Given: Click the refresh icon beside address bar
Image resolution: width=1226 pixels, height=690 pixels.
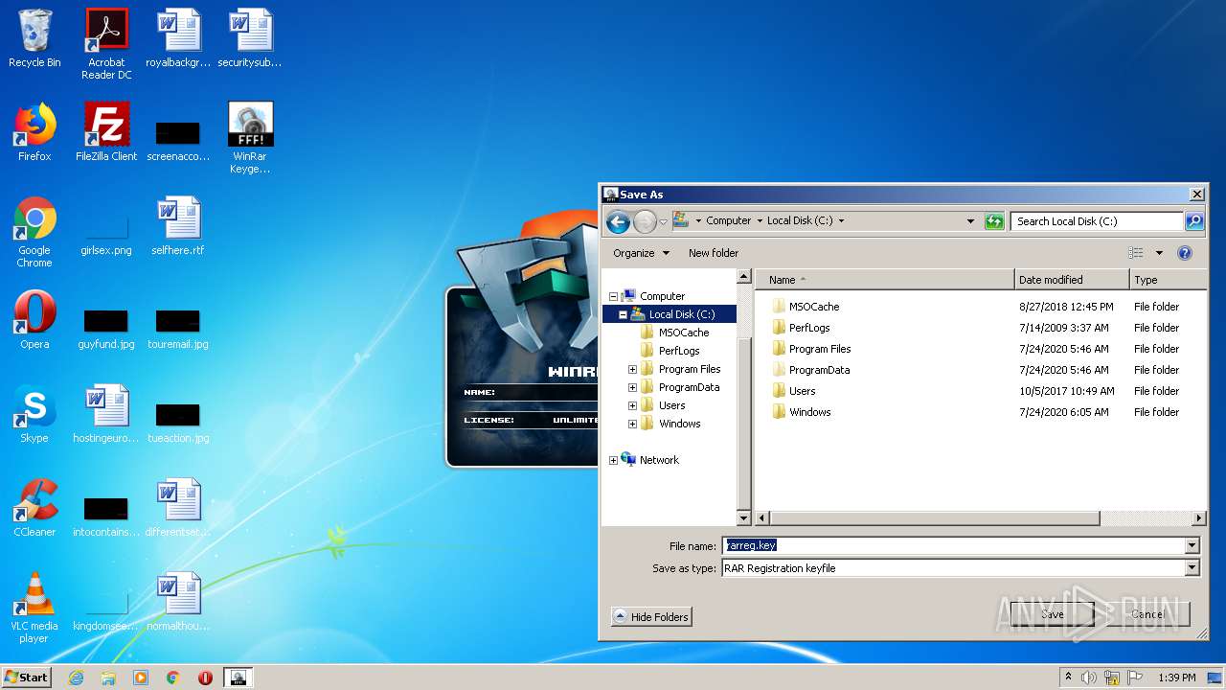Looking at the screenshot, I should pos(994,221).
